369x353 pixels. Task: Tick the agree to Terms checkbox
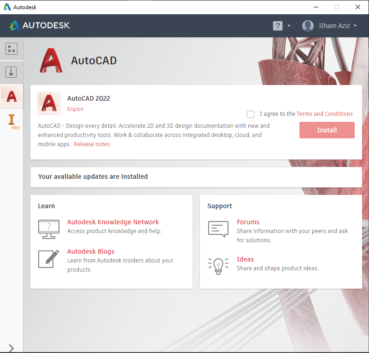click(251, 114)
